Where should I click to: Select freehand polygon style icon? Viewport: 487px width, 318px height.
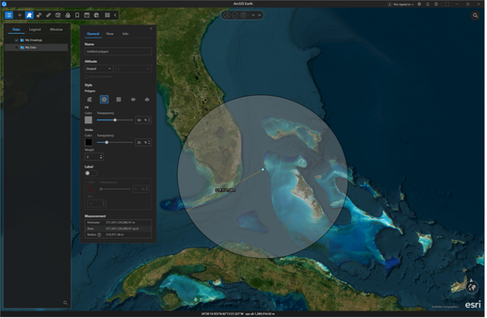[x=148, y=100]
